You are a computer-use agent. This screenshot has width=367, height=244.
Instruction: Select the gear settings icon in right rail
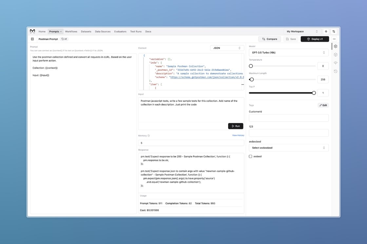click(336, 46)
